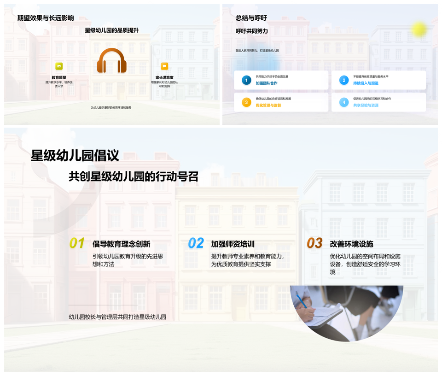This screenshot has width=442, height=376.
Task: Select the yellow 家长满意度 envelope icon
Action: coord(165,65)
